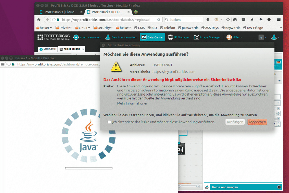Open the Firefox hamburger menu
Viewport: 289px width, 193px height.
279,20
